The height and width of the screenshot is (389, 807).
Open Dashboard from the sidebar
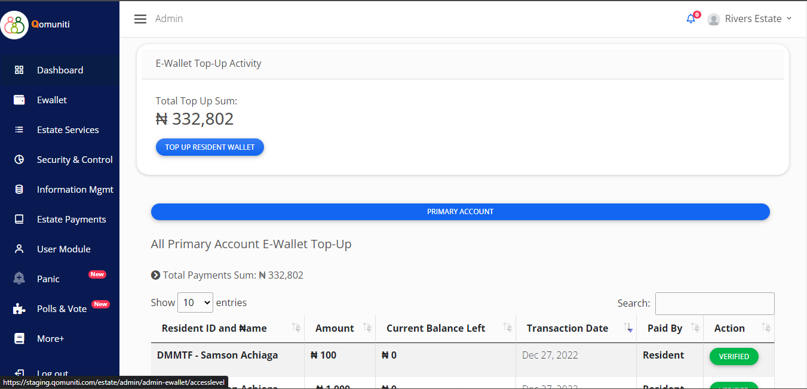[60, 70]
